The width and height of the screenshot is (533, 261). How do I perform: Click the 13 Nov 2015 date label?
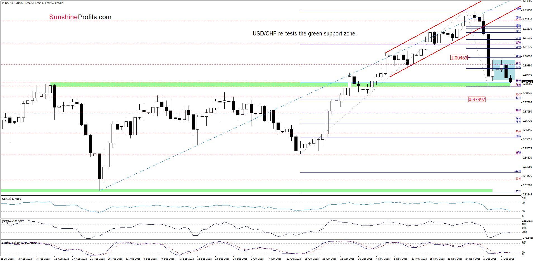tap(419, 259)
